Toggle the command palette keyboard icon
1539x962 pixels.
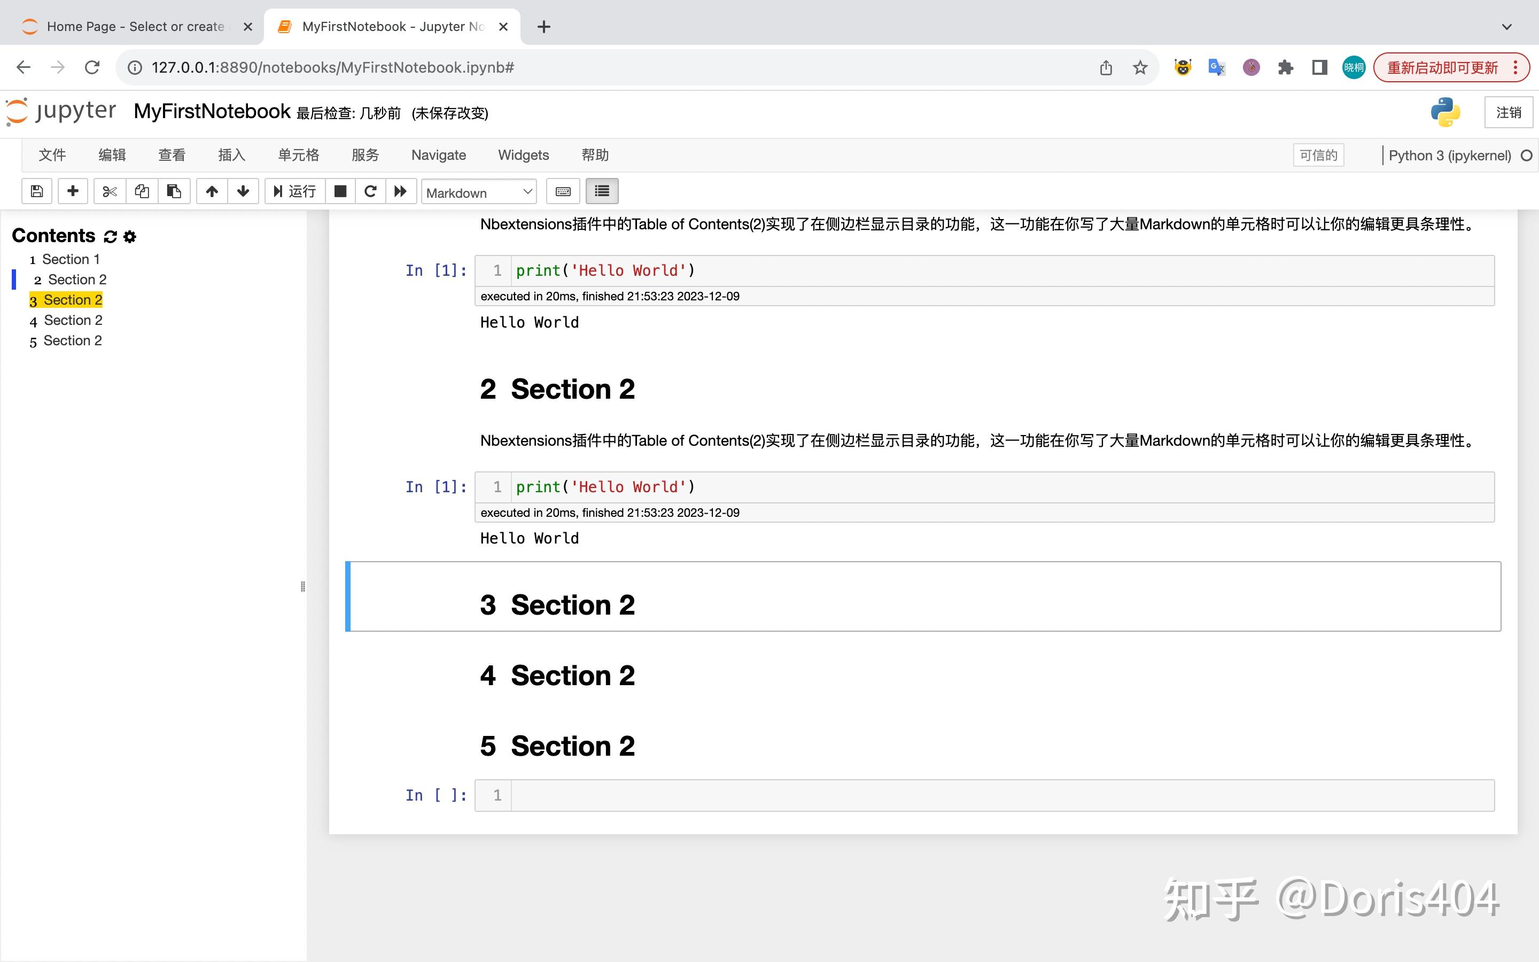tap(562, 191)
